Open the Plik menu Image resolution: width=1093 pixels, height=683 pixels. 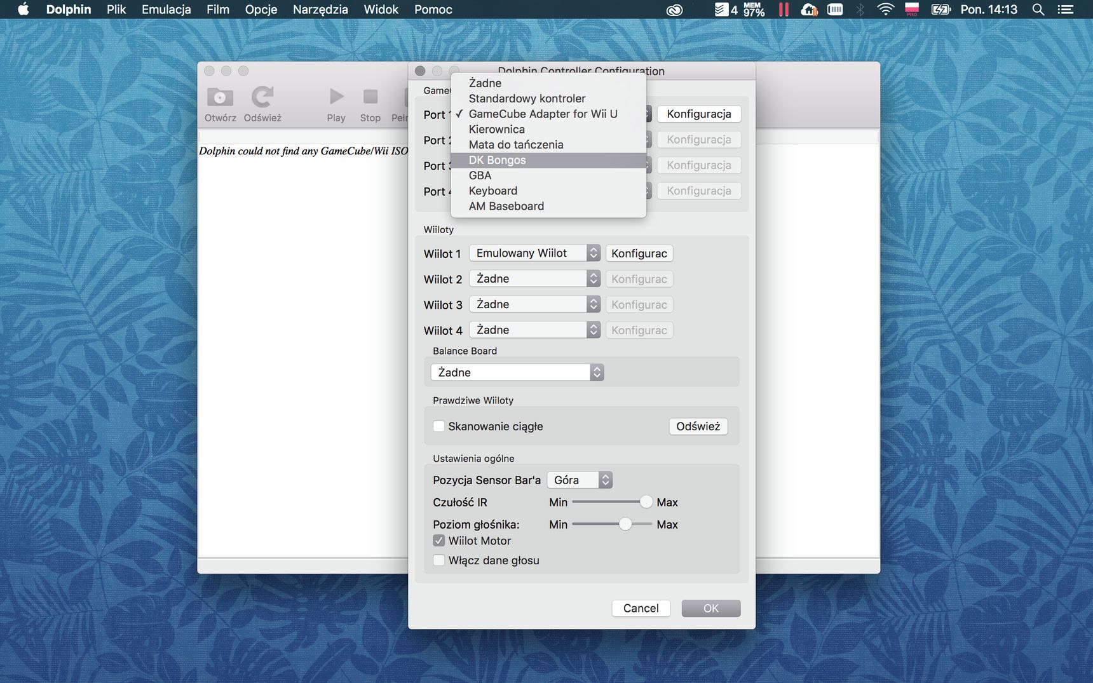116,9
